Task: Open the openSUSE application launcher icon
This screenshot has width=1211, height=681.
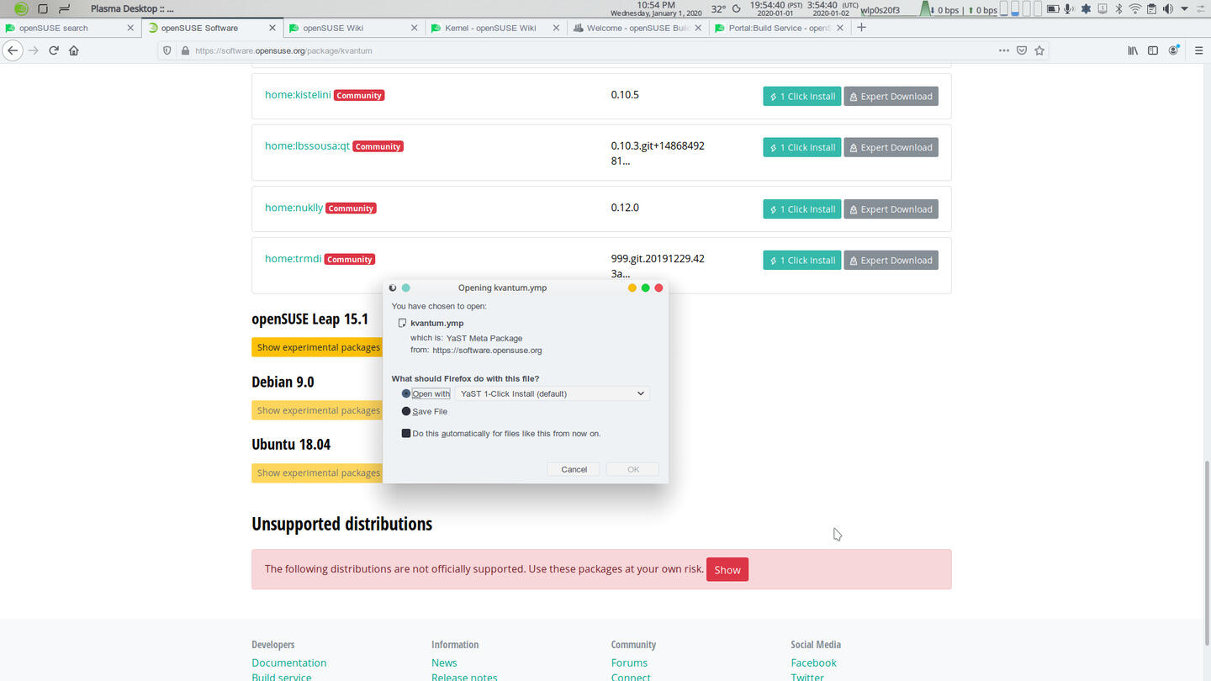Action: pos(21,9)
